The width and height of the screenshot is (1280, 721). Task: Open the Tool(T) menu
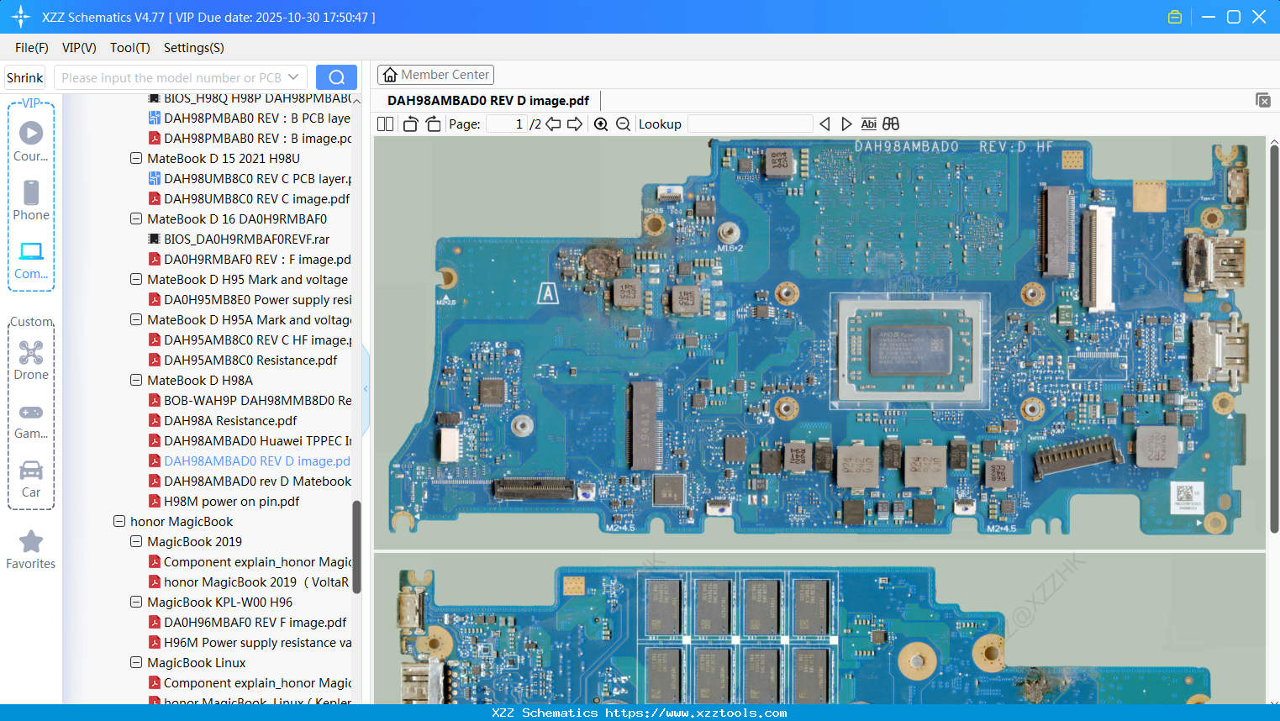130,48
